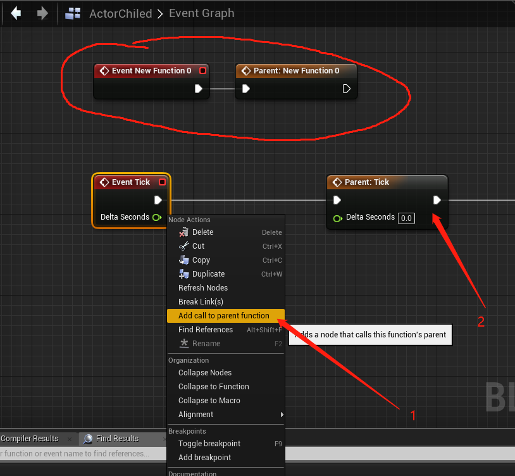Click "Find References"

click(205, 329)
